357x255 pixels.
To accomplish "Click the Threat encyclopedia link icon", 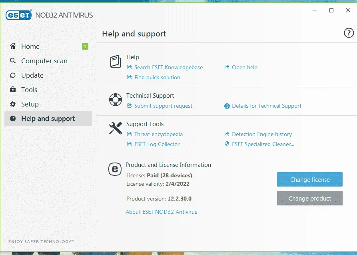I will (129, 134).
